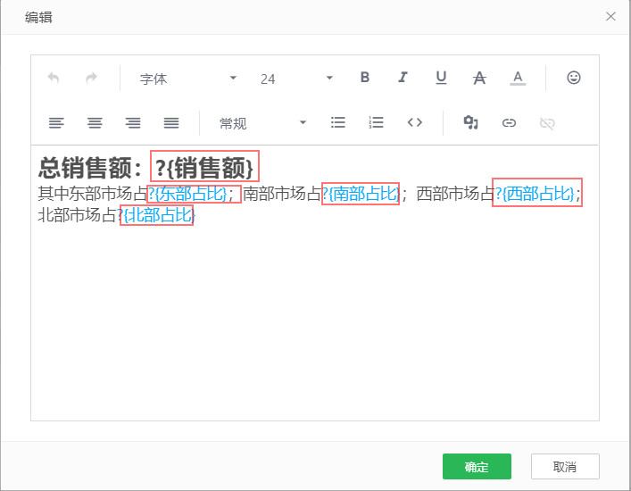Toggle bold formatting
Image resolution: width=631 pixels, height=491 pixels.
[365, 78]
